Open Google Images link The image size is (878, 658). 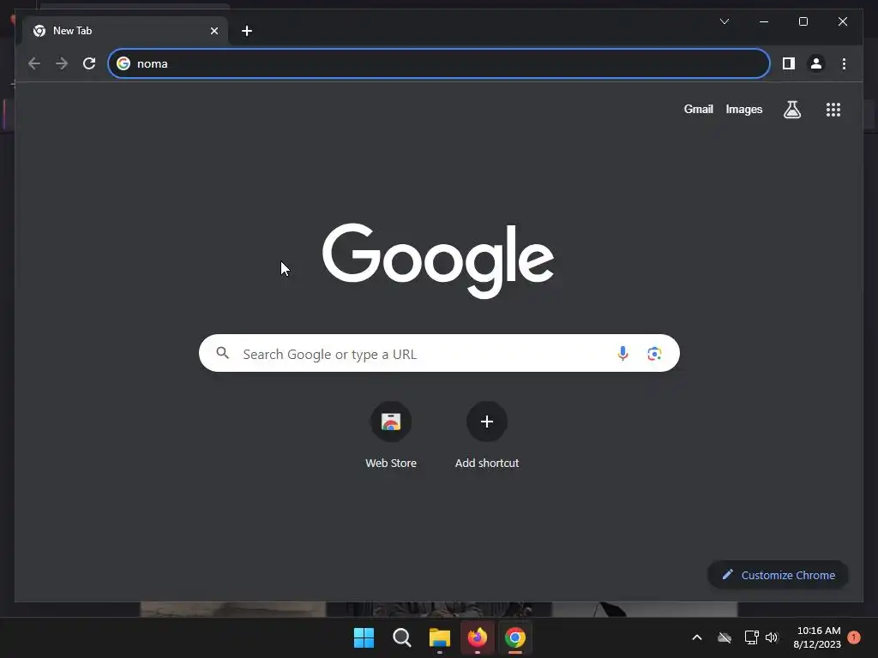point(743,110)
